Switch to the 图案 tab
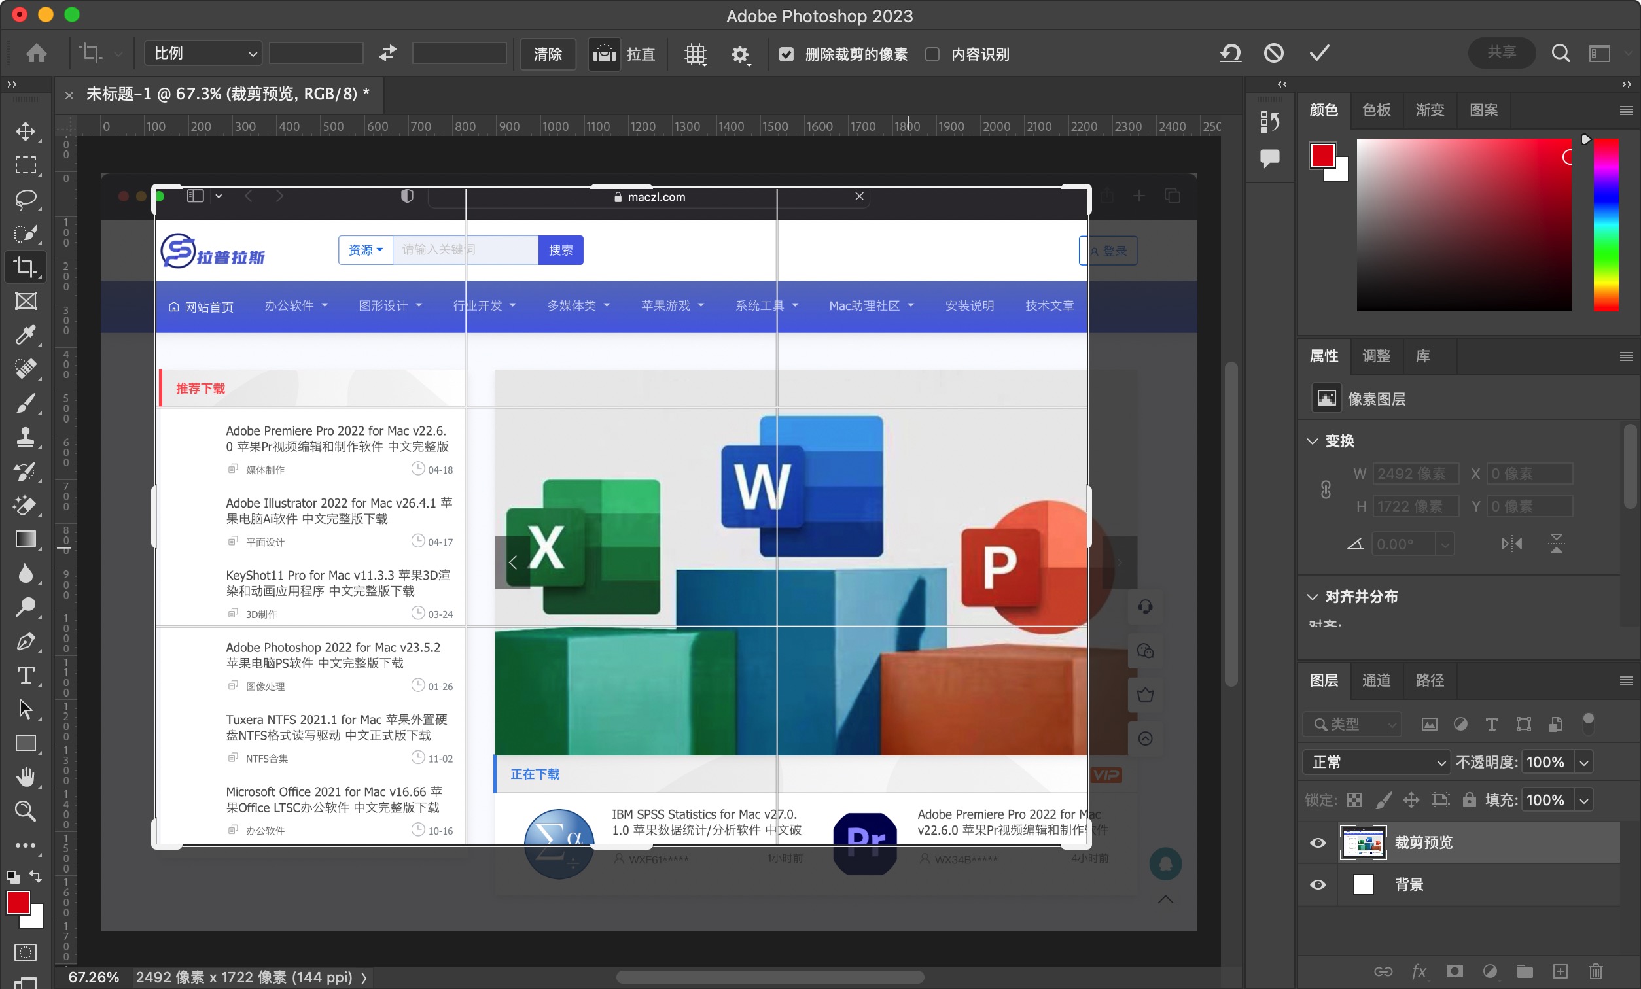Screen dimensions: 1641x989 tap(1483, 110)
